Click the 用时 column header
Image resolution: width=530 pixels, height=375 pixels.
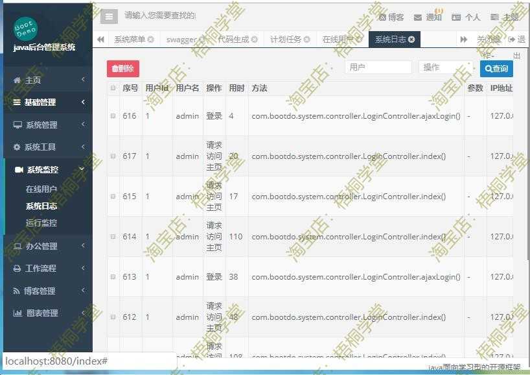tap(236, 88)
